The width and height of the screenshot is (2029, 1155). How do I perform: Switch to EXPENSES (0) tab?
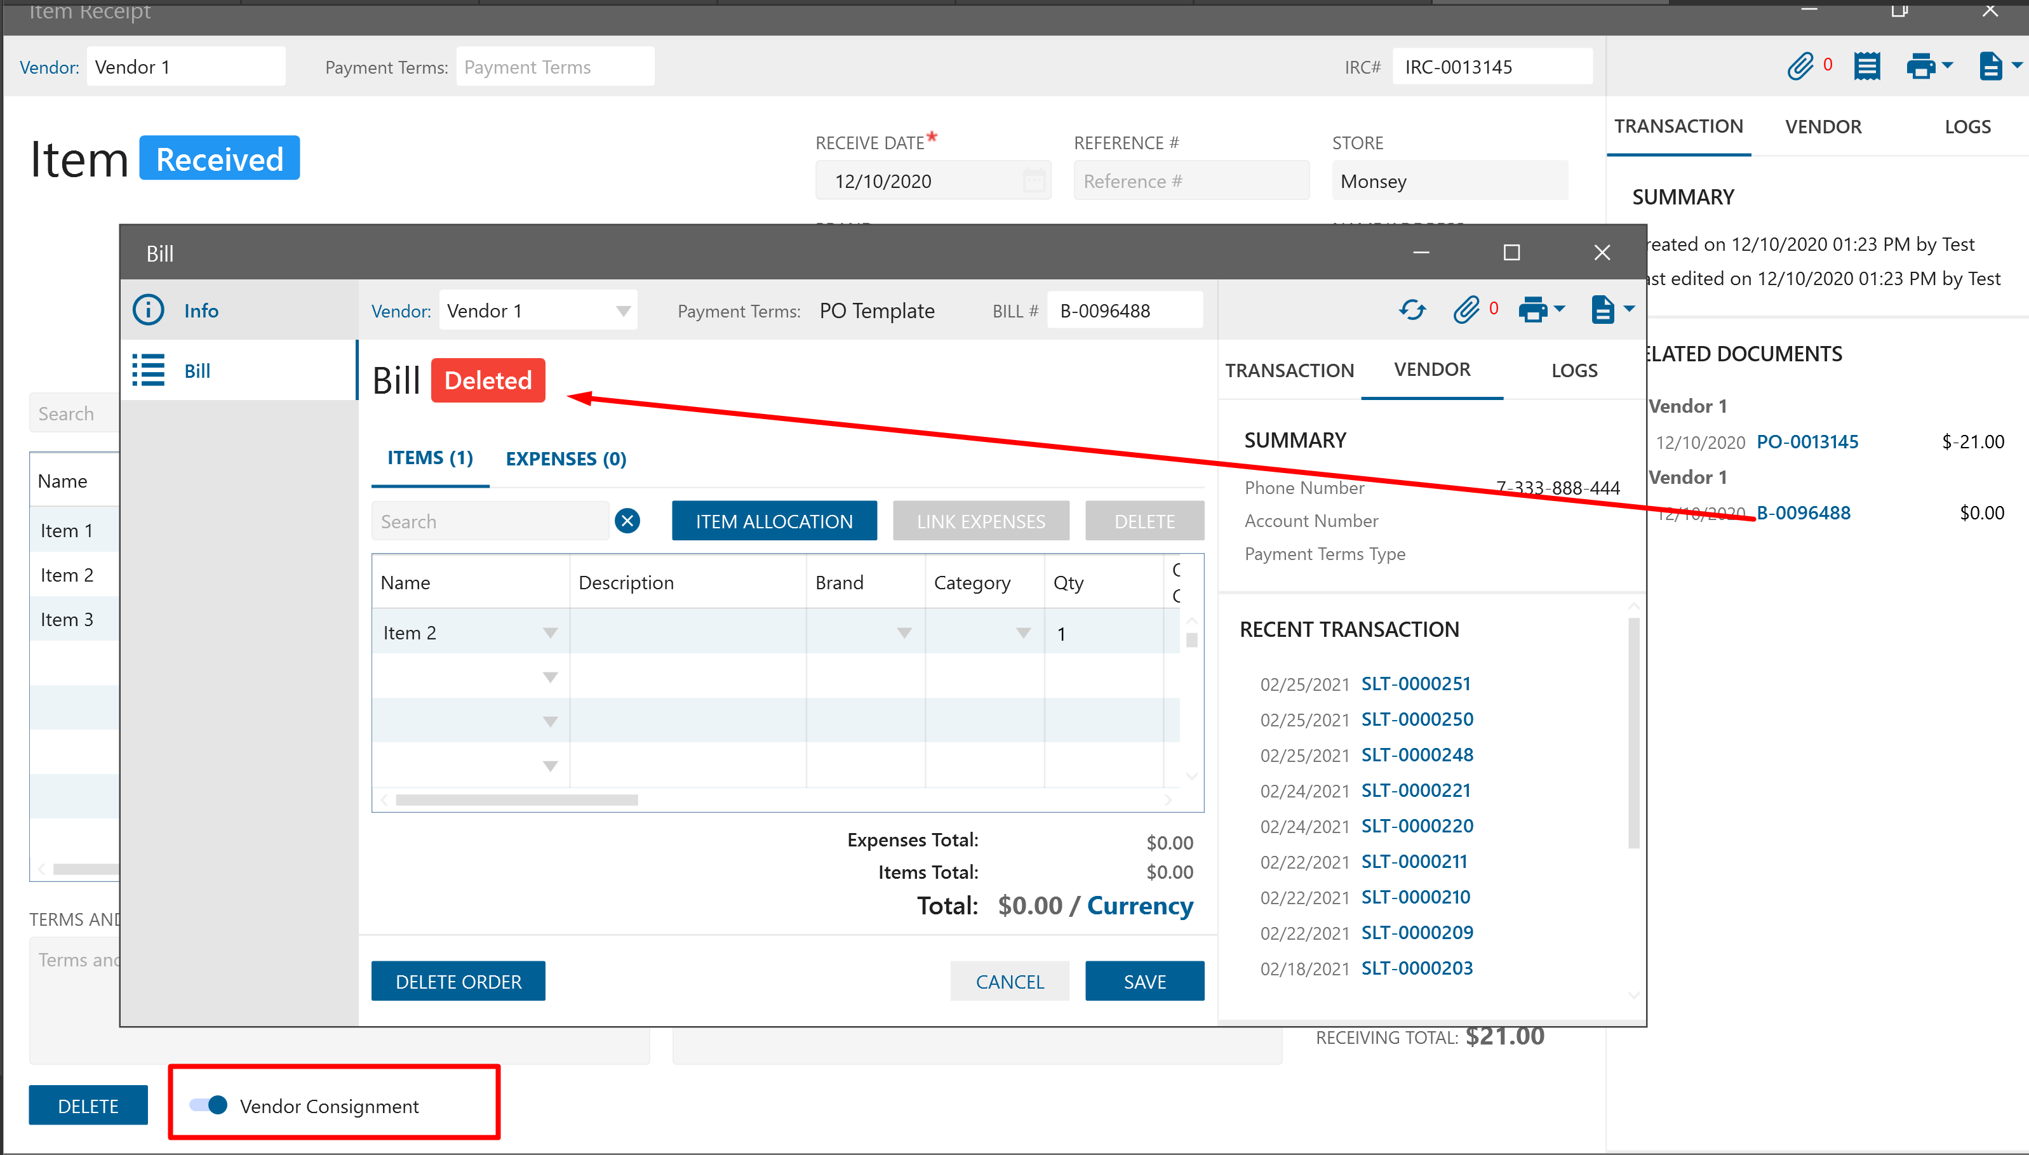[566, 458]
